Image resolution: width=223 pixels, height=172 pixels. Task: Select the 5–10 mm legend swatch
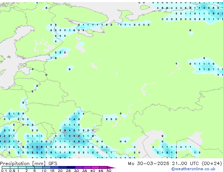click(38, 167)
